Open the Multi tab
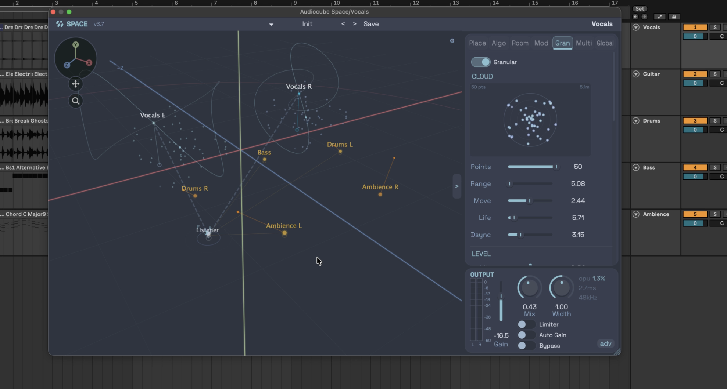The width and height of the screenshot is (727, 389). click(x=584, y=43)
